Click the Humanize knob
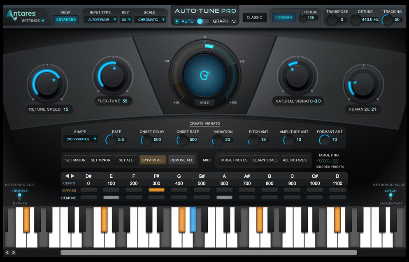The height and width of the screenshot is (262, 409). pyautogui.click(x=363, y=84)
